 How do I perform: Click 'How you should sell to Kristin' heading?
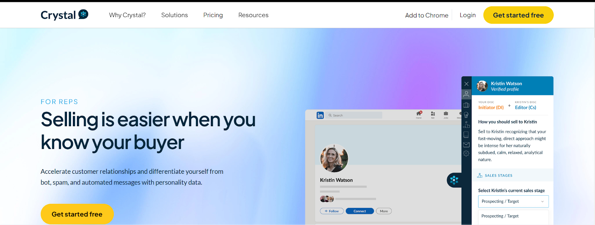[x=508, y=122]
